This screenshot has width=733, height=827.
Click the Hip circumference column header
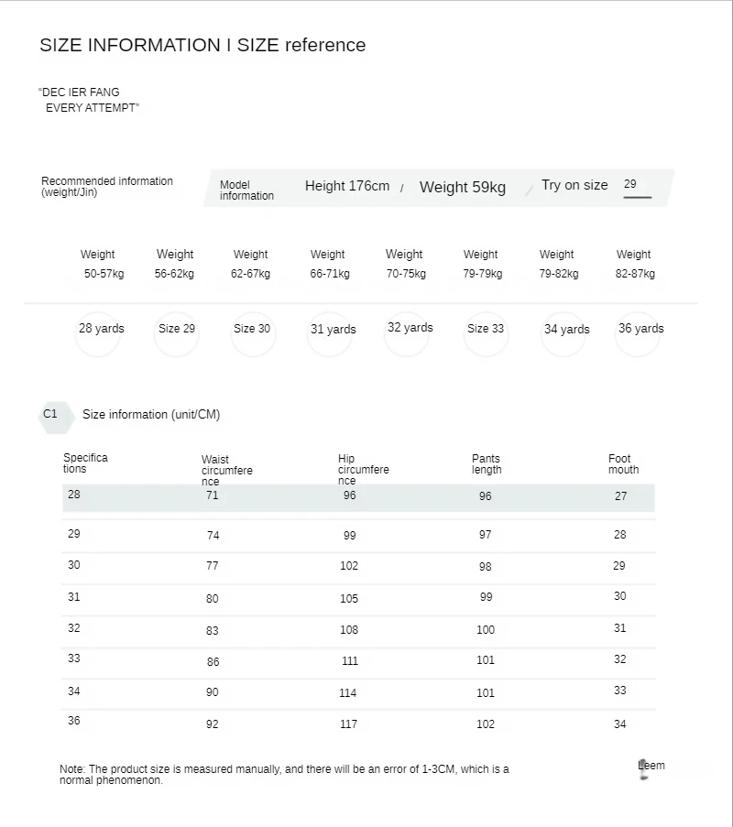click(364, 470)
